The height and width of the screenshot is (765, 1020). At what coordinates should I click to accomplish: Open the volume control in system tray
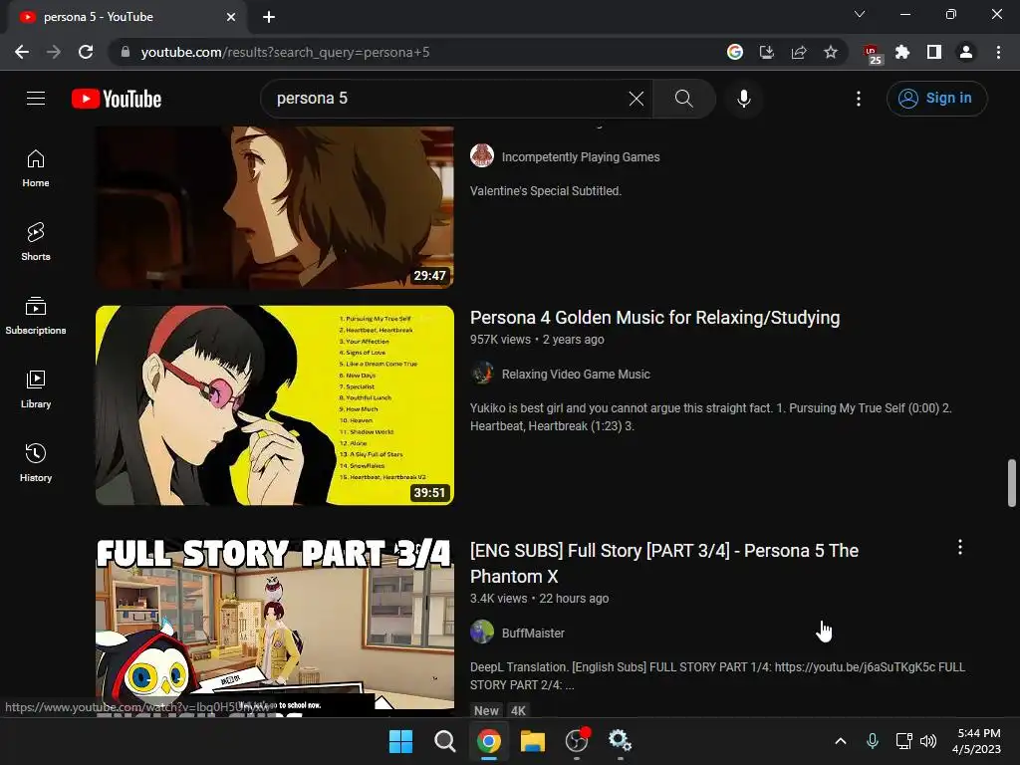click(928, 741)
